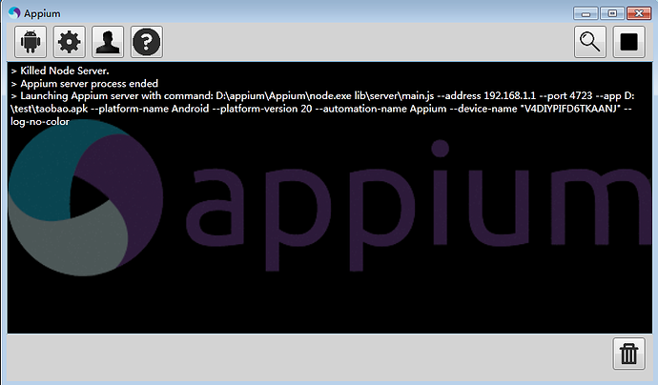Click the Appium logo in the title bar

coord(14,13)
